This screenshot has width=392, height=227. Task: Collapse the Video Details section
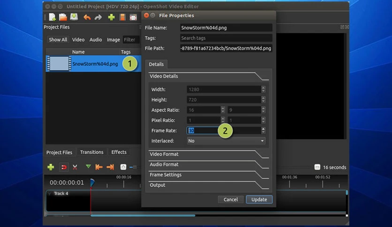point(209,76)
